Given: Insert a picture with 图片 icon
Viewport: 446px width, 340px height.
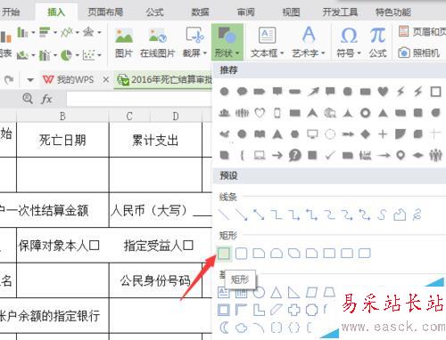Looking at the screenshot, I should [x=124, y=36].
